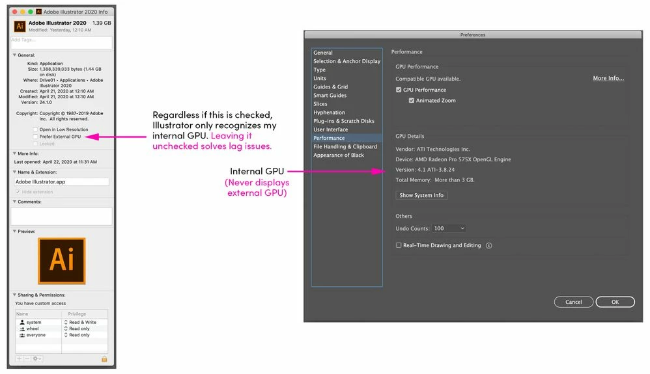Click 'Total Memory: More than 3 GB.' text
Viewport: 650px width, 374px height.
pyautogui.click(x=435, y=180)
